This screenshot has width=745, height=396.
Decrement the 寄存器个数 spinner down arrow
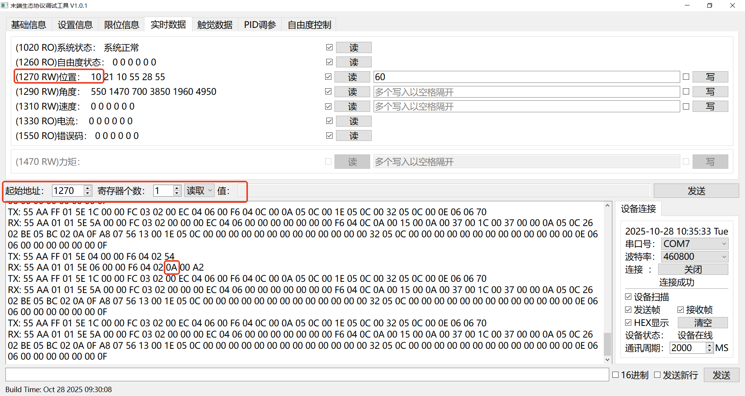(x=177, y=193)
